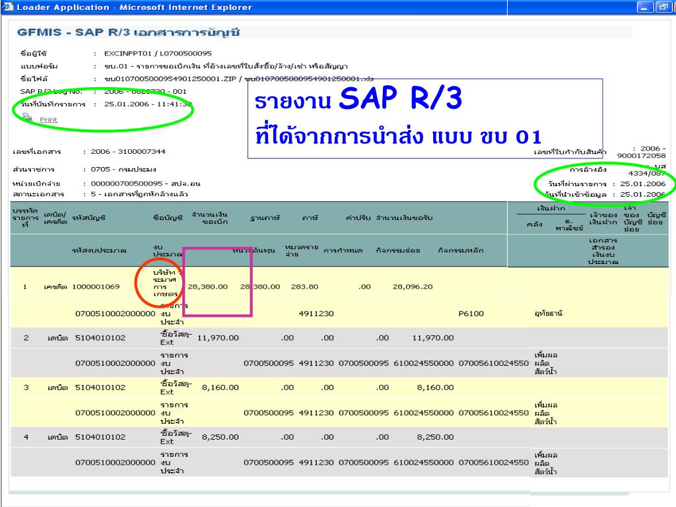
Task: Click the Internet Explorer icon in title bar
Action: coord(8,7)
